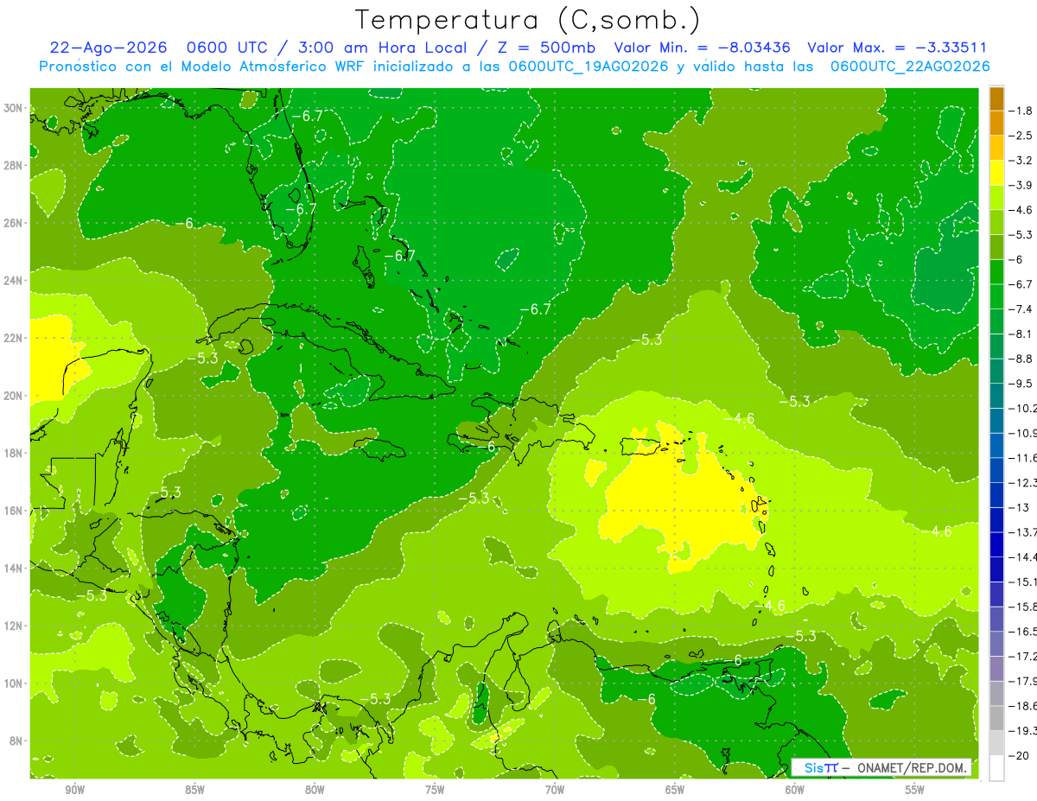Click the longitude axis label '55W'
1037x801 pixels.
pos(915,791)
